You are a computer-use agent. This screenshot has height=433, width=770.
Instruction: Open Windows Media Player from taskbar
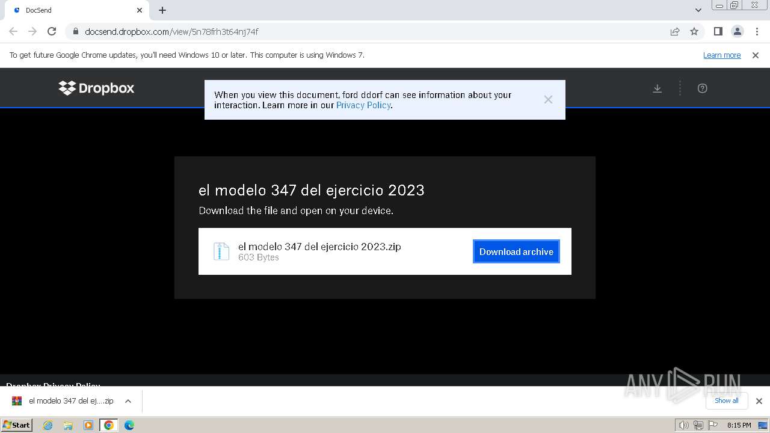point(88,425)
